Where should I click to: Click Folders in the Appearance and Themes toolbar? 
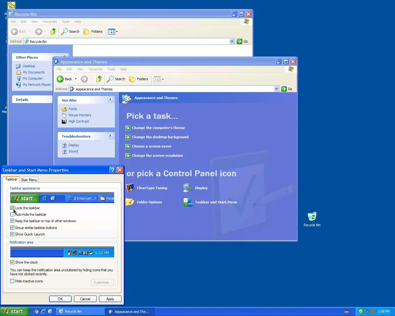[x=139, y=79]
